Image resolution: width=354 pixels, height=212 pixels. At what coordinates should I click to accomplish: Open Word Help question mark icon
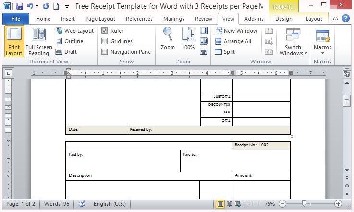pyautogui.click(x=346, y=19)
